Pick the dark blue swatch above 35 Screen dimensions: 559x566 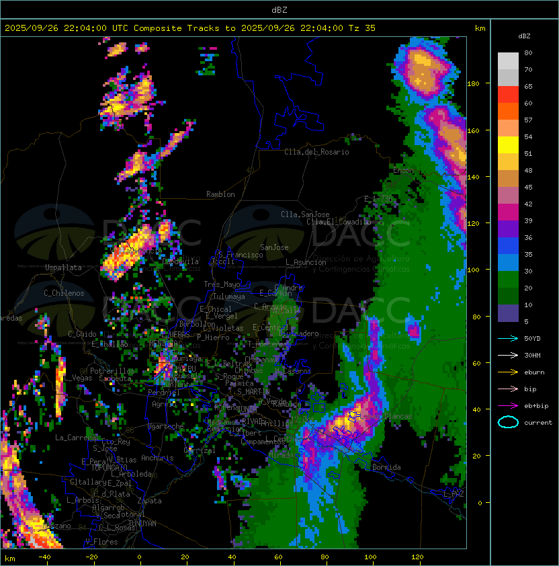508,245
